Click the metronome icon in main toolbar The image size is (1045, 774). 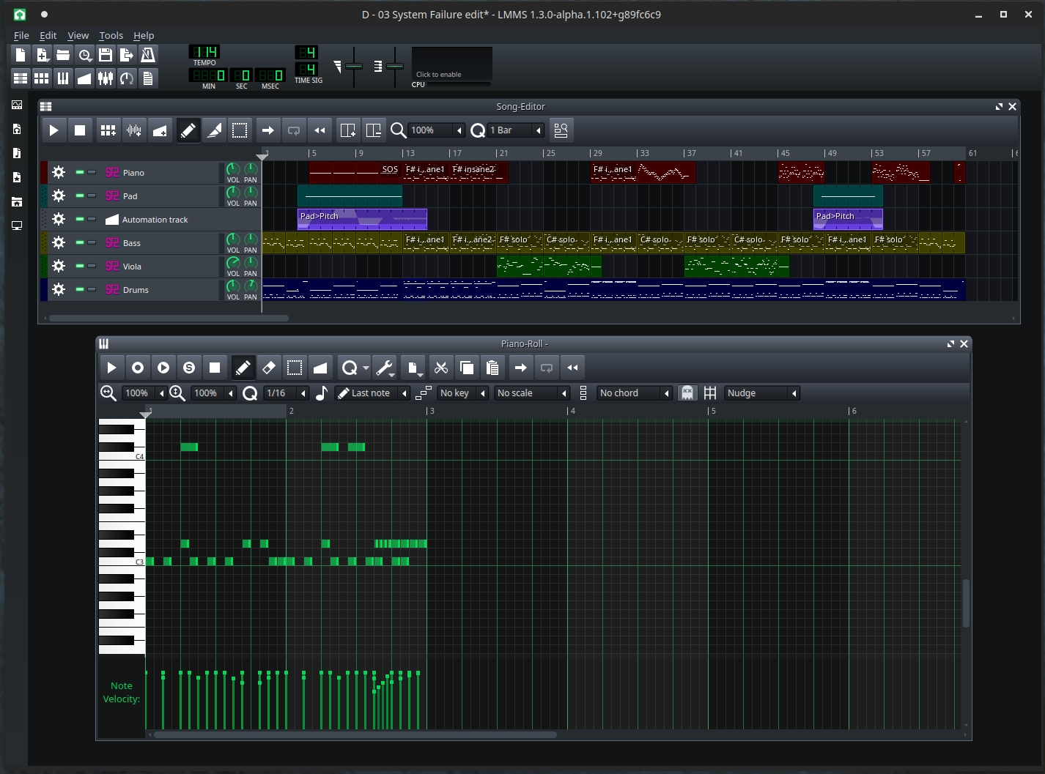148,55
